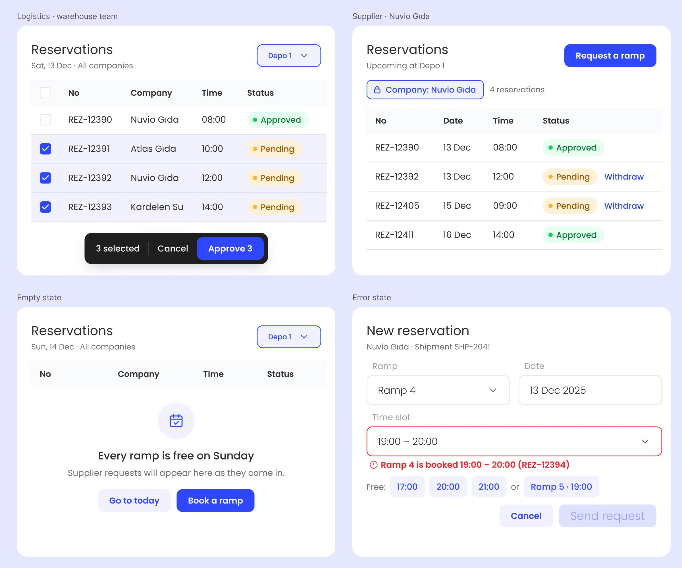This screenshot has width=682, height=568.
Task: Withdraw reservation REZ-12392
Action: (x=624, y=177)
